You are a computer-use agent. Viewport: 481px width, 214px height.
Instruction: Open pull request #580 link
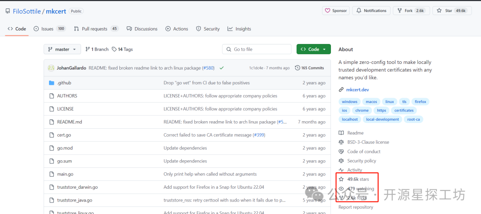[x=208, y=68]
